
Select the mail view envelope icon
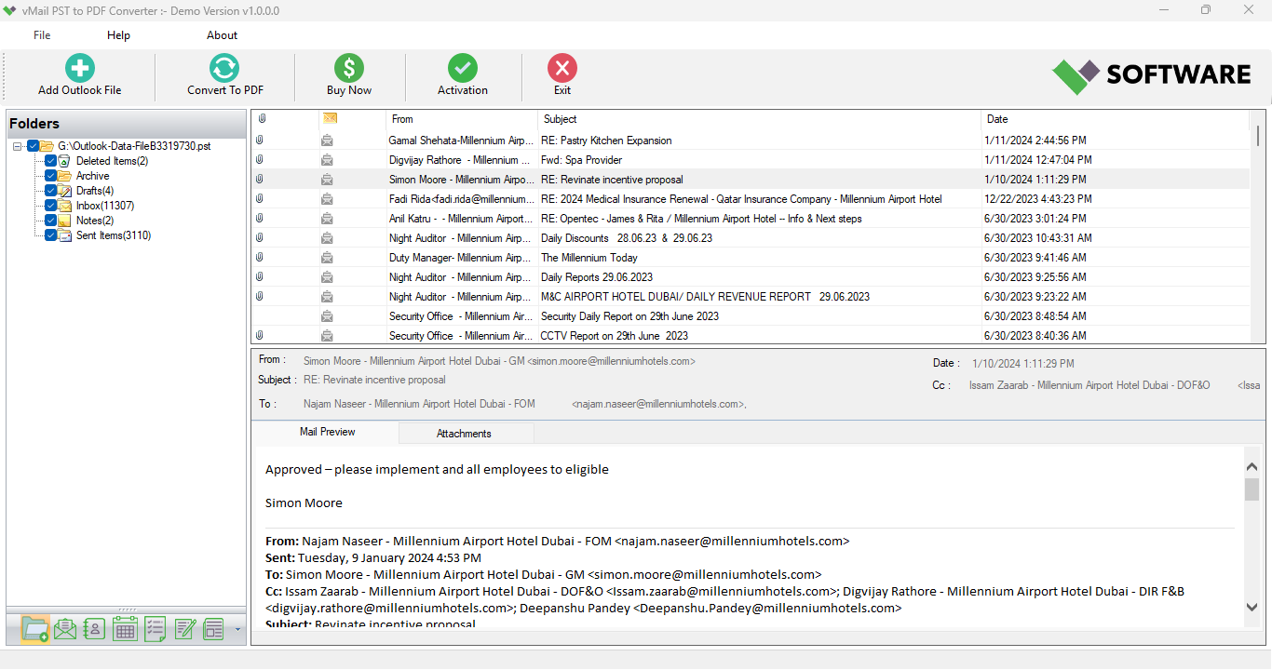(64, 629)
